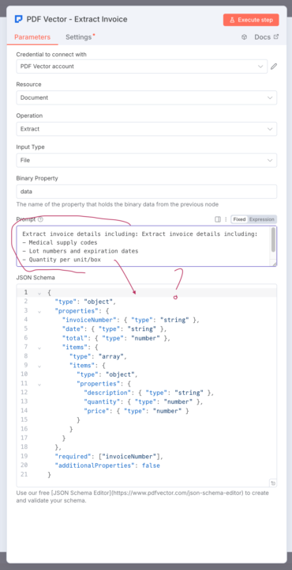Open the Docs link
The width and height of the screenshot is (292, 570).
(267, 37)
